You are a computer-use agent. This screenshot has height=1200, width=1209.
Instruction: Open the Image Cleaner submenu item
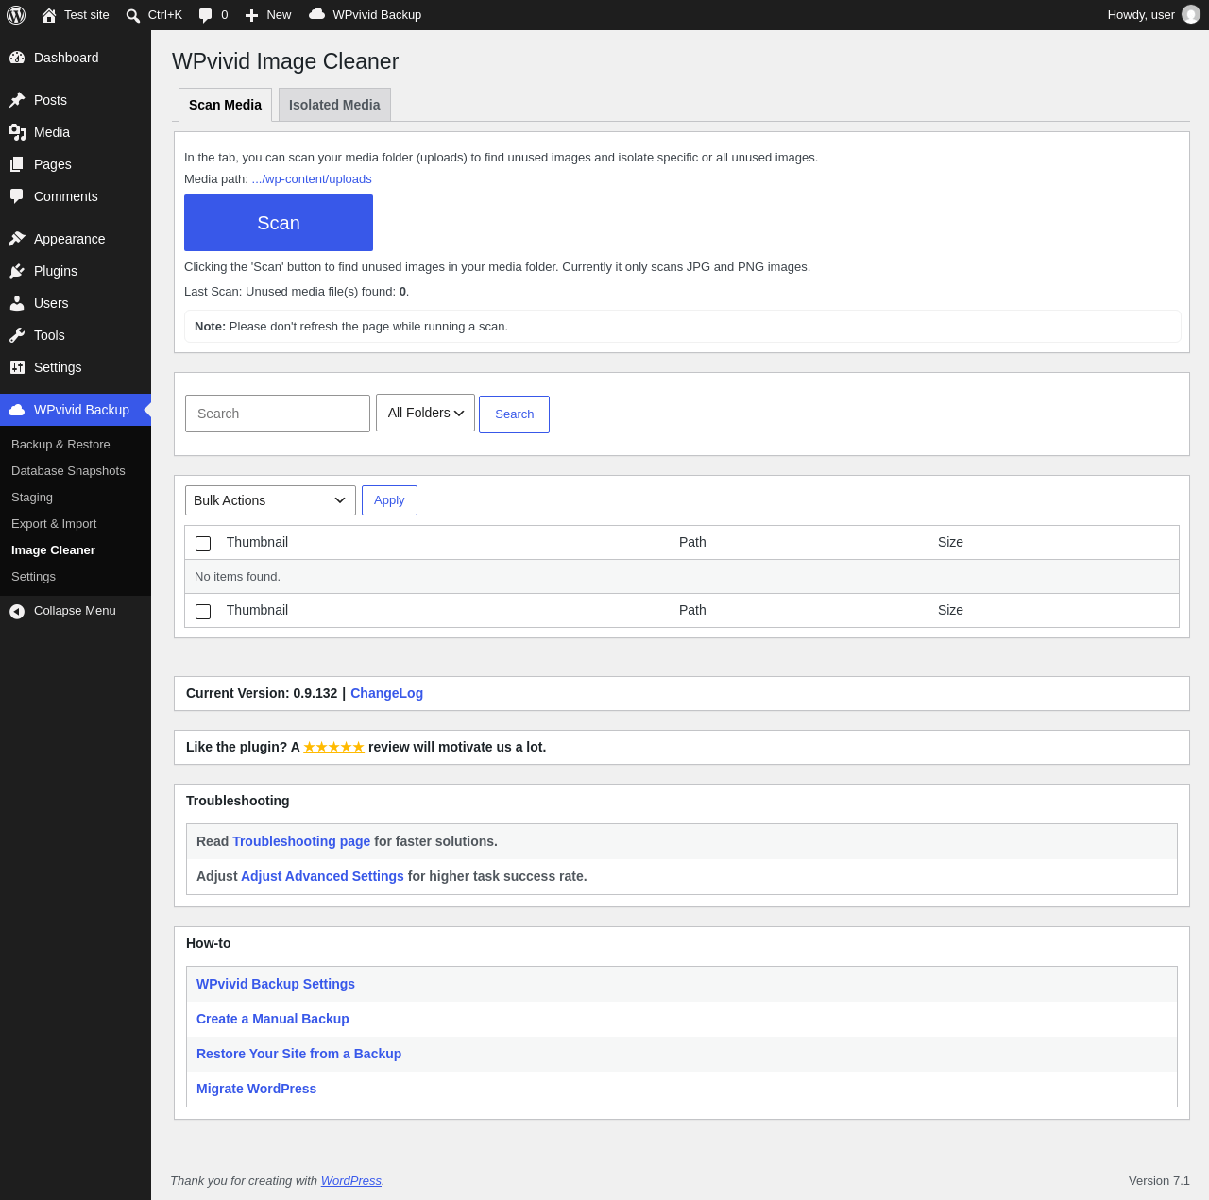point(53,550)
